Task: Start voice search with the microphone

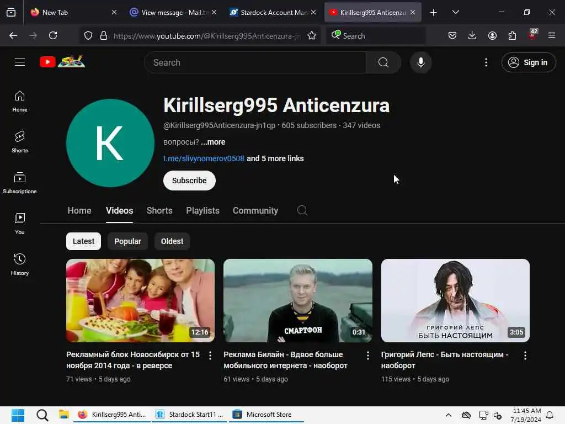Action: tap(420, 62)
